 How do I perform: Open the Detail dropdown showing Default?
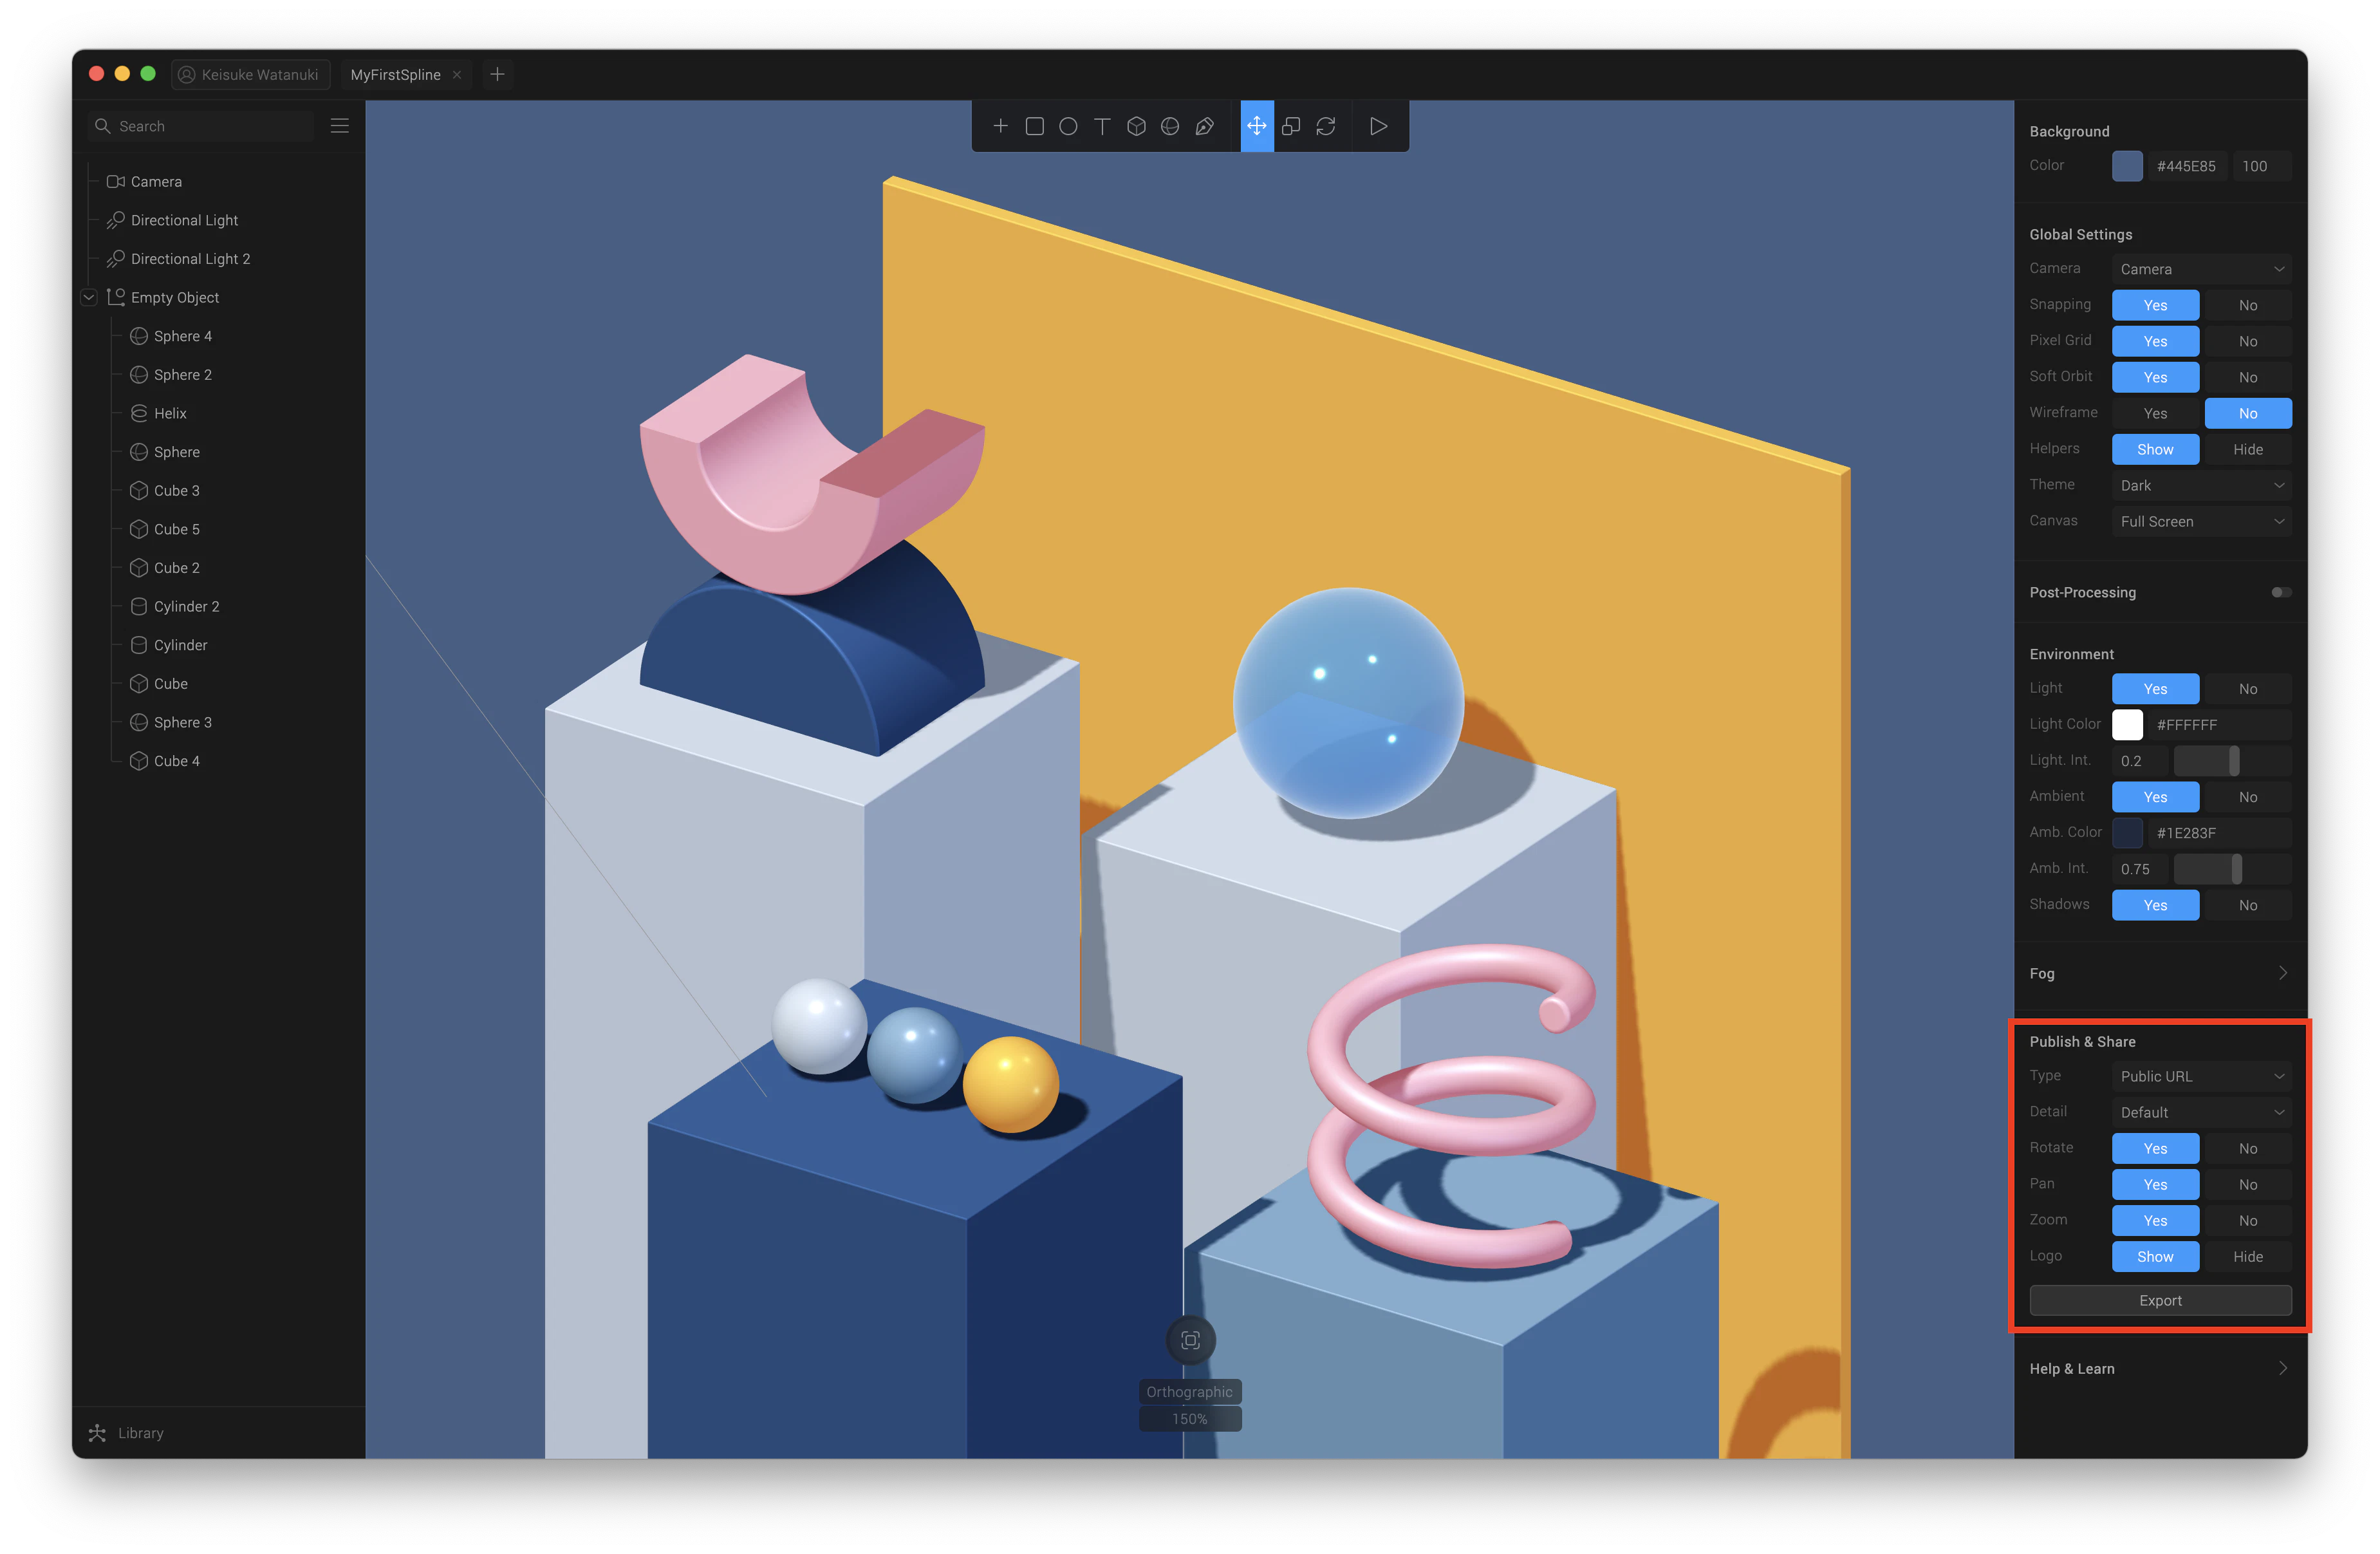(x=2202, y=1112)
